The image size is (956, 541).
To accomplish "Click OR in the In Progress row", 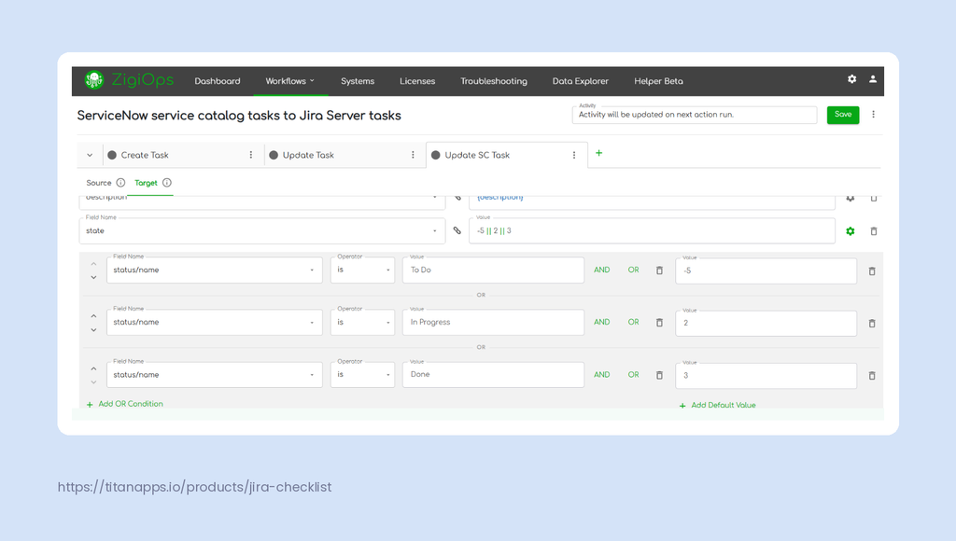I will tap(634, 323).
